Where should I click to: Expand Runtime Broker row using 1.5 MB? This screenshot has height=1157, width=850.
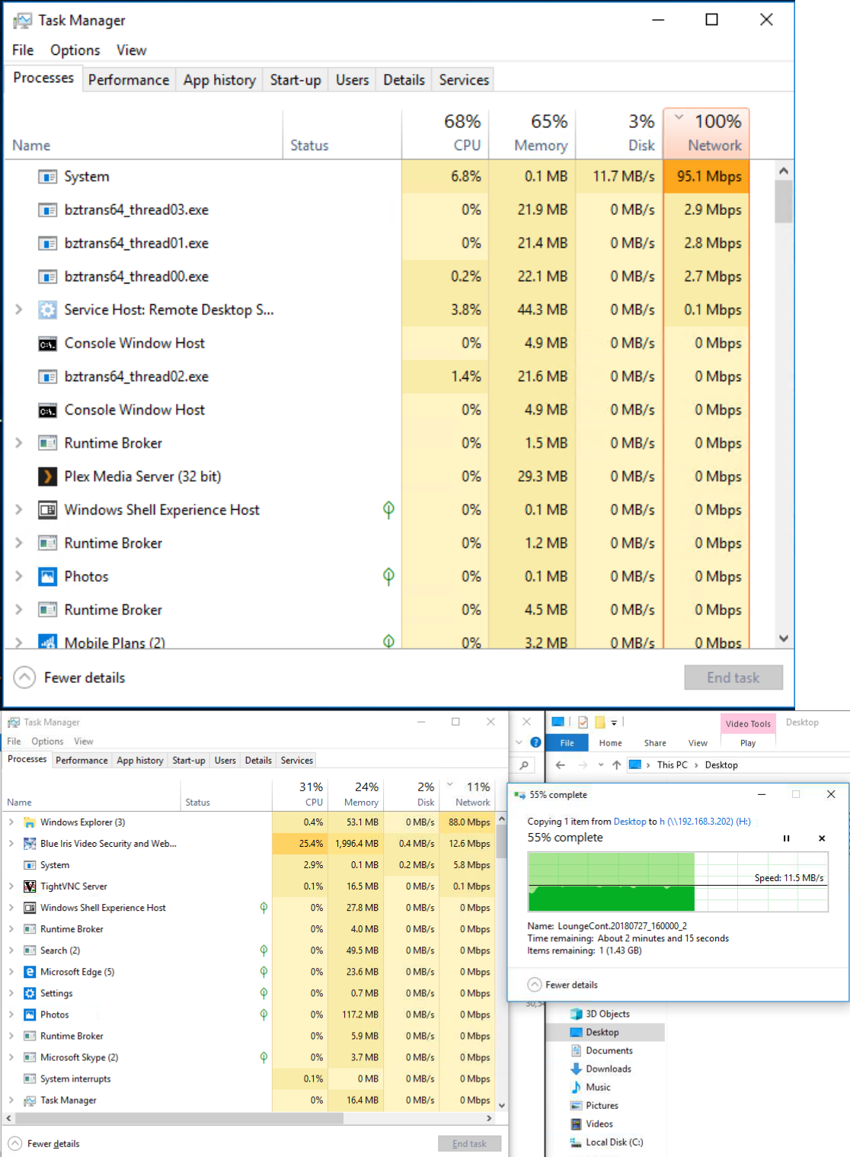click(19, 443)
